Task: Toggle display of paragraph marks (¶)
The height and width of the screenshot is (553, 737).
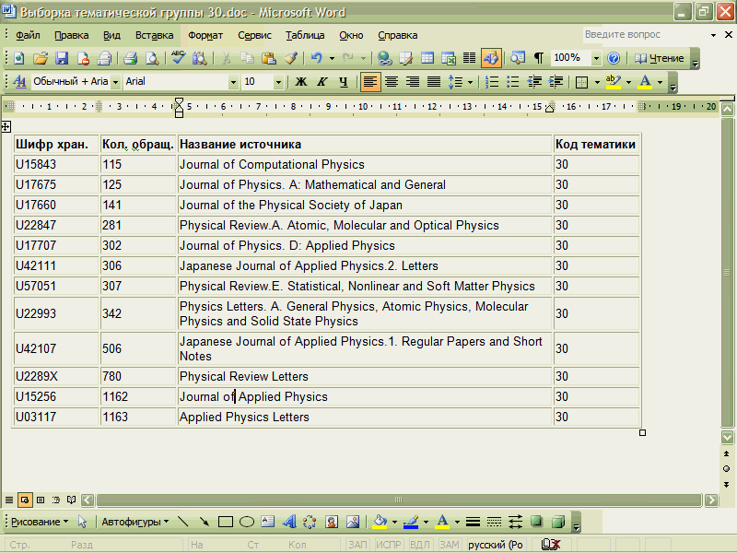Action: [538, 58]
